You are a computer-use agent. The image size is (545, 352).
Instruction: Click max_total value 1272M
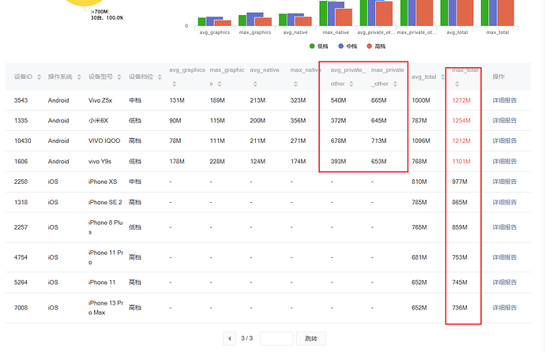tap(461, 100)
